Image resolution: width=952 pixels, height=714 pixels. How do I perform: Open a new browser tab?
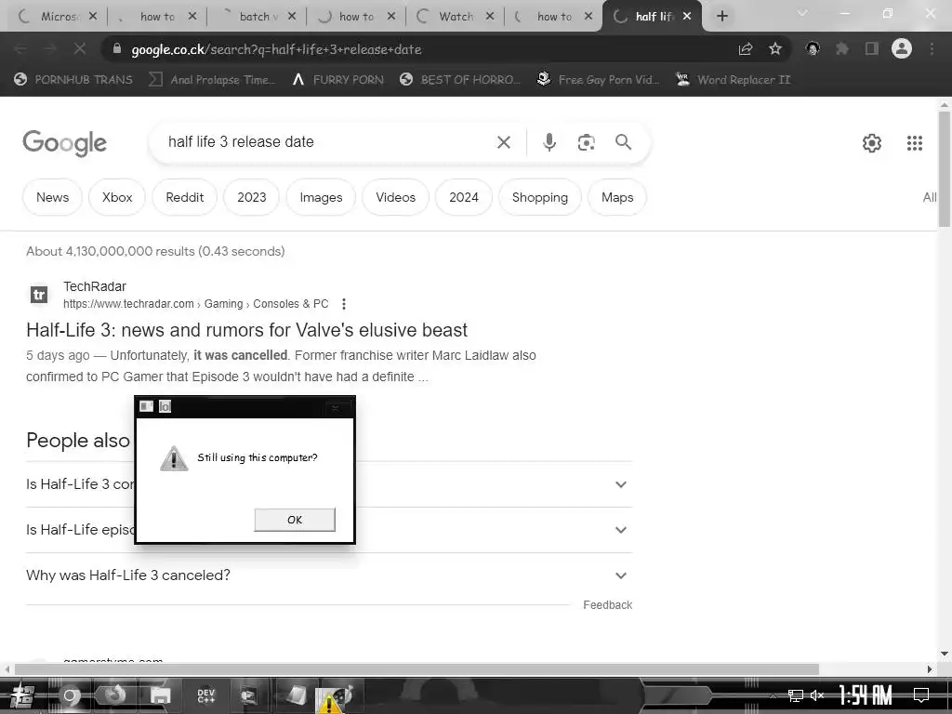721,17
